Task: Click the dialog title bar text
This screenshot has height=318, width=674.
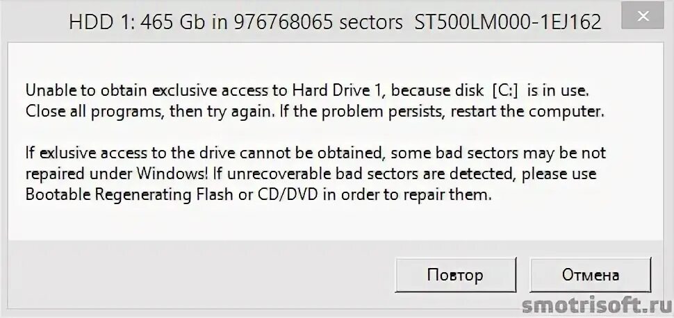Action: [335, 23]
